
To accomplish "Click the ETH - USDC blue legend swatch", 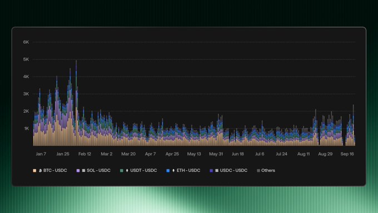I will coord(168,171).
